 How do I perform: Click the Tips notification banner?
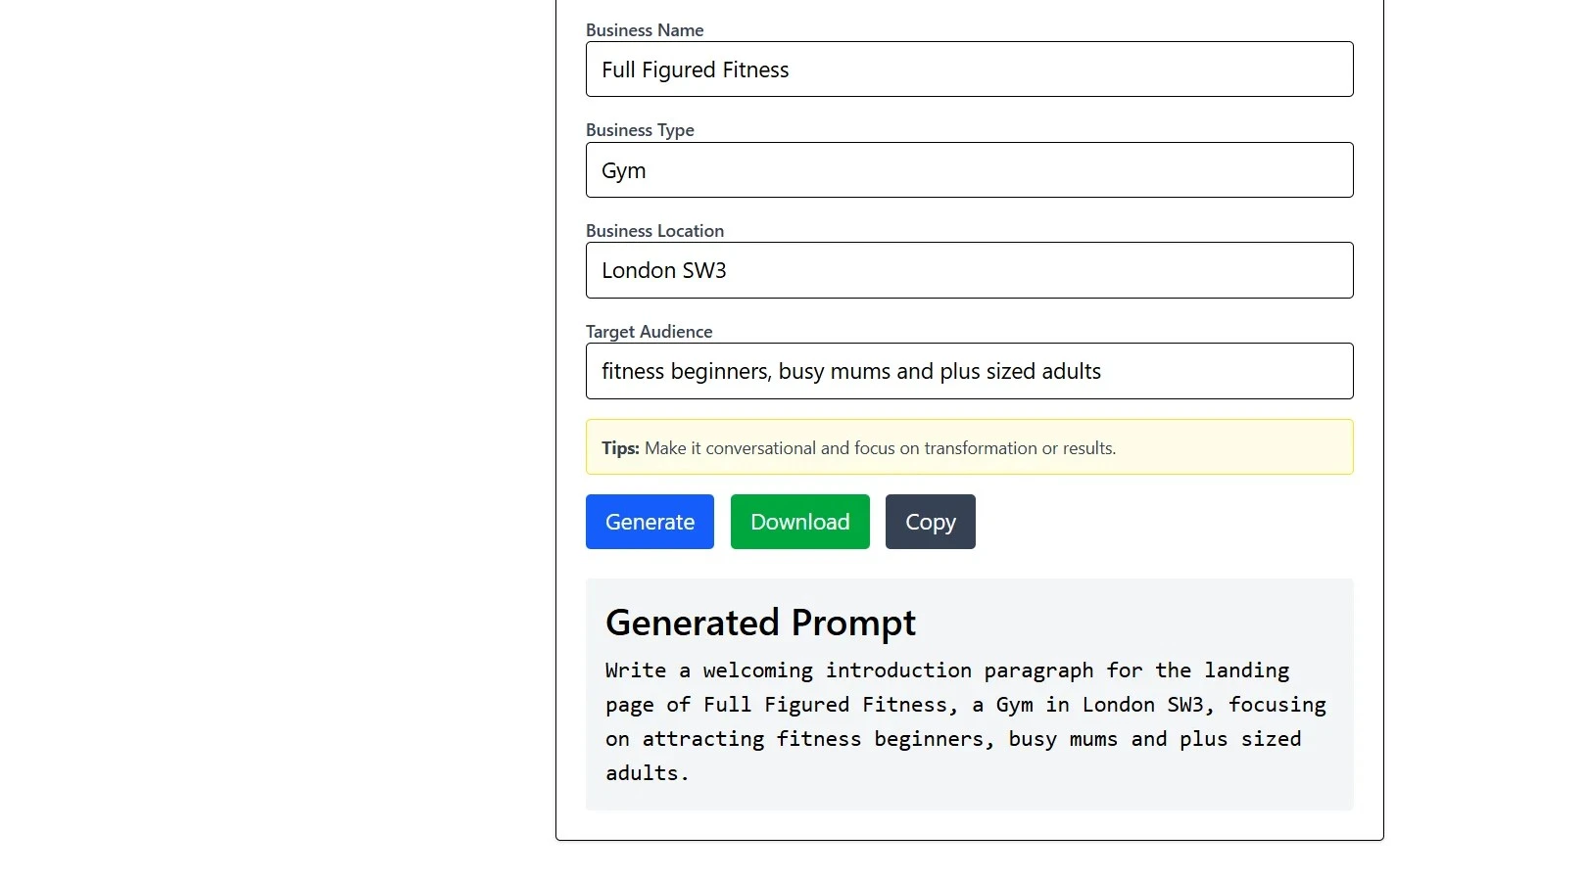pyautogui.click(x=969, y=446)
